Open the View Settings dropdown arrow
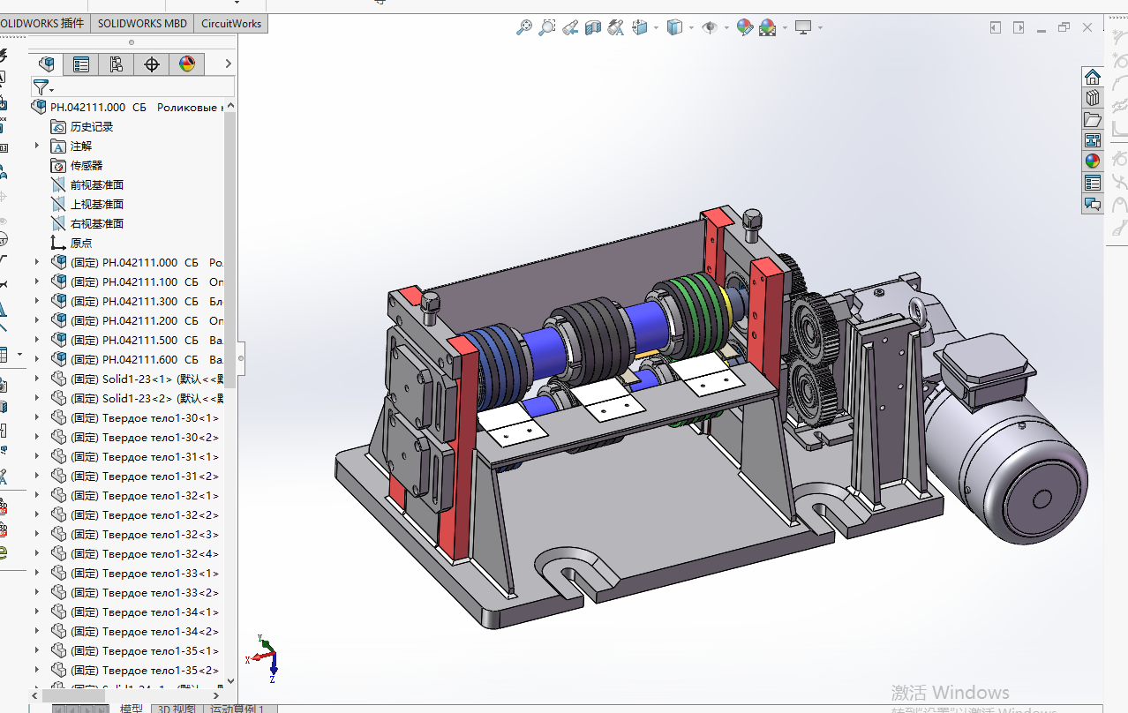Viewport: 1128px width, 713px height. click(x=820, y=27)
